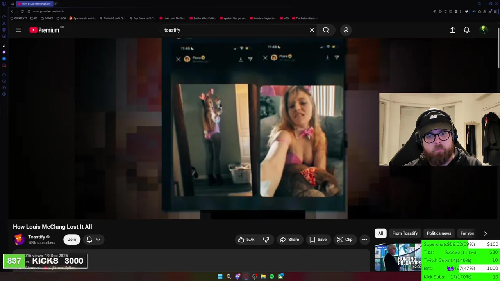500x281 pixels.
Task: Share the video
Action: click(x=289, y=240)
